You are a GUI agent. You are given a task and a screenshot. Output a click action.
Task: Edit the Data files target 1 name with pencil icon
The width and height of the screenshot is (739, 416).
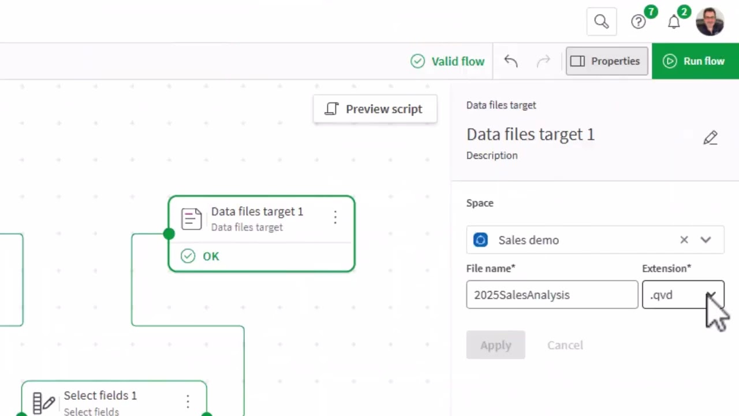[710, 138]
